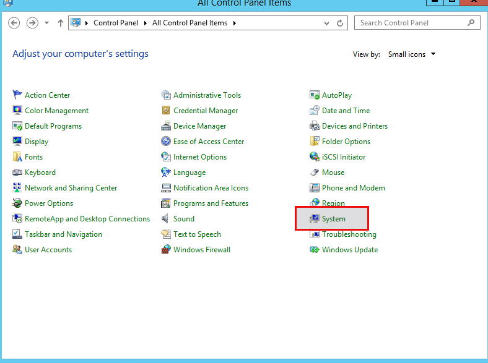Click All Control Panel Items breadcrumb
The width and height of the screenshot is (488, 363).
(x=190, y=23)
